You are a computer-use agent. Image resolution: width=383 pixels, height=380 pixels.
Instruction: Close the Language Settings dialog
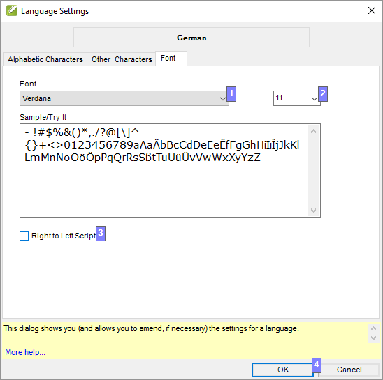point(372,10)
